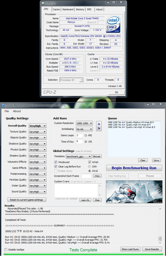Select the DX10 radio button
This screenshot has height=256, width=166.
pos(89,171)
